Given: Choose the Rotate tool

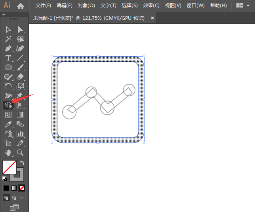Looking at the screenshot, I should (8, 86).
